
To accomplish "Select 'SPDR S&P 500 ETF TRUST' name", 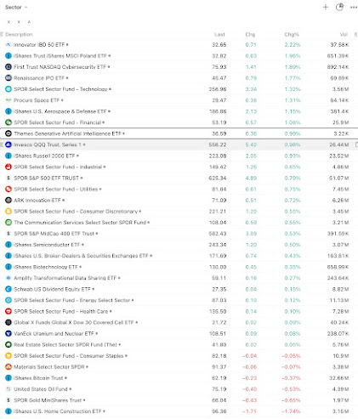I will pyautogui.click(x=47, y=178).
